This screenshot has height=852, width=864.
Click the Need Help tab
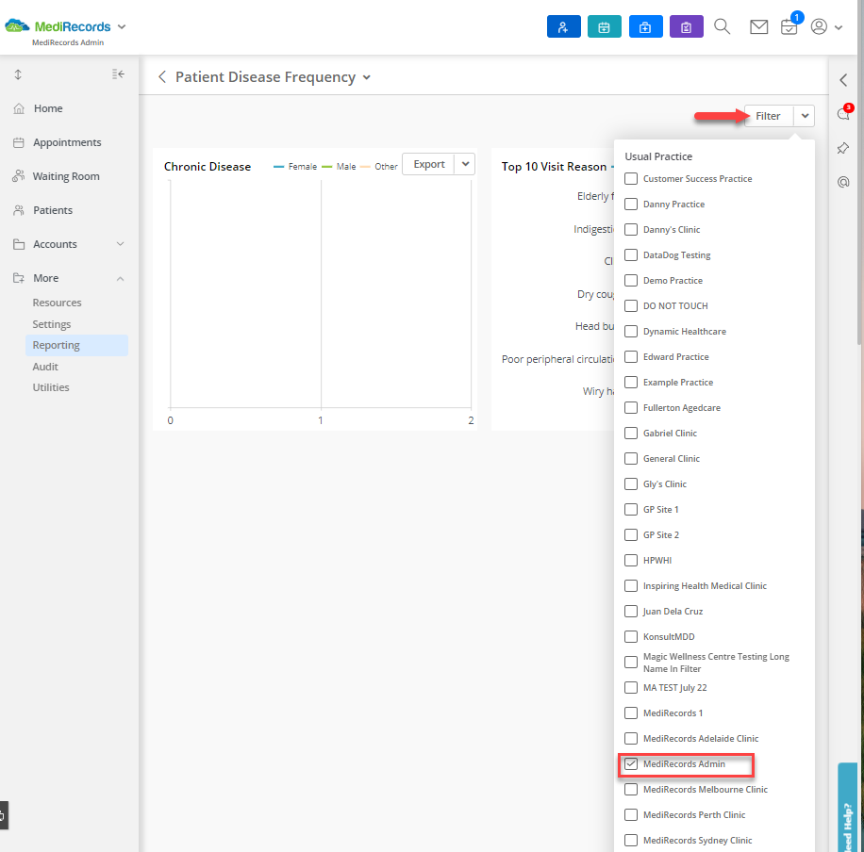[x=847, y=808]
